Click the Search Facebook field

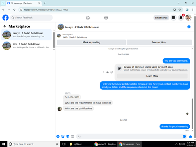pos(31,18)
